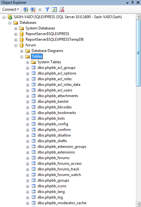Select the ReportServer$SQLEXPRESSTempDB database
Image resolution: width=141 pixels, height=207 pixels.
(54, 39)
